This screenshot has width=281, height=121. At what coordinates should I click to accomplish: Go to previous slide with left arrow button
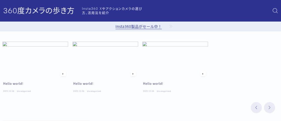click(256, 107)
